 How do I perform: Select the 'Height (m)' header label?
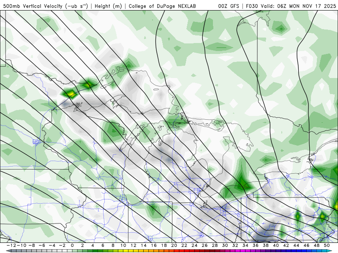pyautogui.click(x=108, y=6)
